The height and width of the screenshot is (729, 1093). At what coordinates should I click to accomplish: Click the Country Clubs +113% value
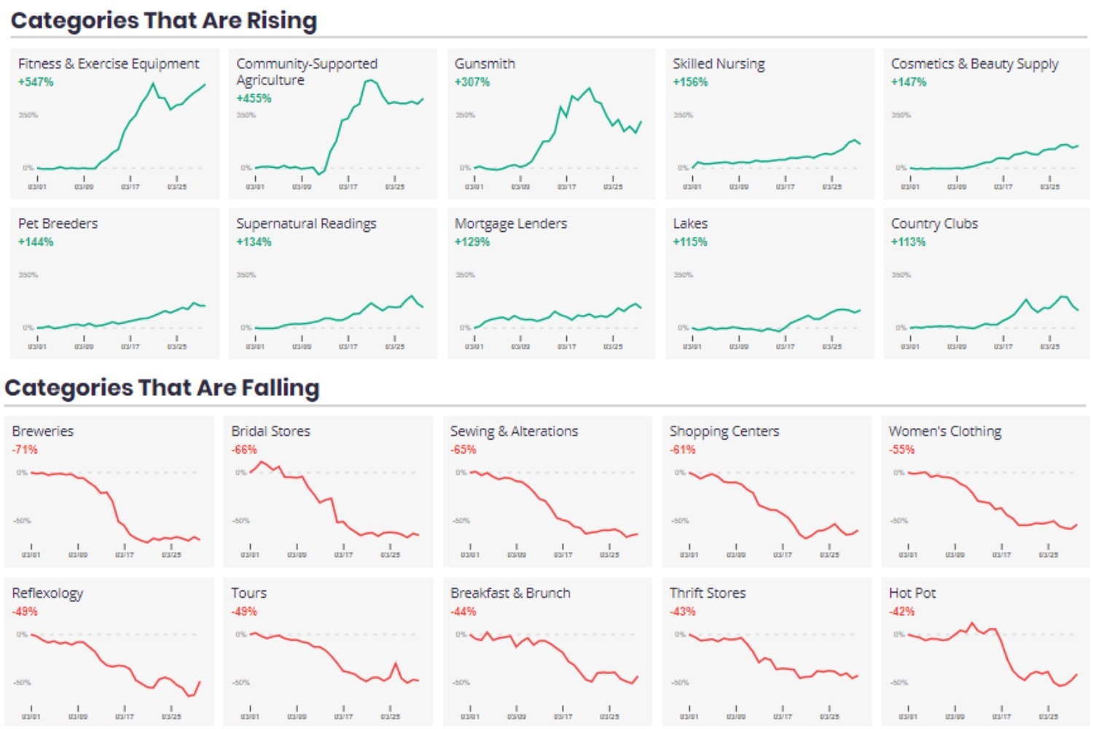coord(908,242)
